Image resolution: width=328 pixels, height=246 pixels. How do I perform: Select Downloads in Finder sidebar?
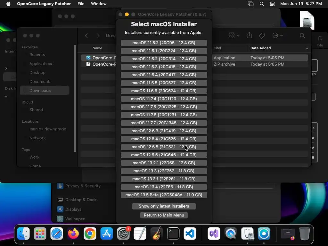[x=44, y=90]
